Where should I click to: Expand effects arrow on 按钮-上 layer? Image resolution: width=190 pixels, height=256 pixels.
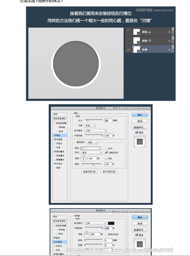coord(173,32)
